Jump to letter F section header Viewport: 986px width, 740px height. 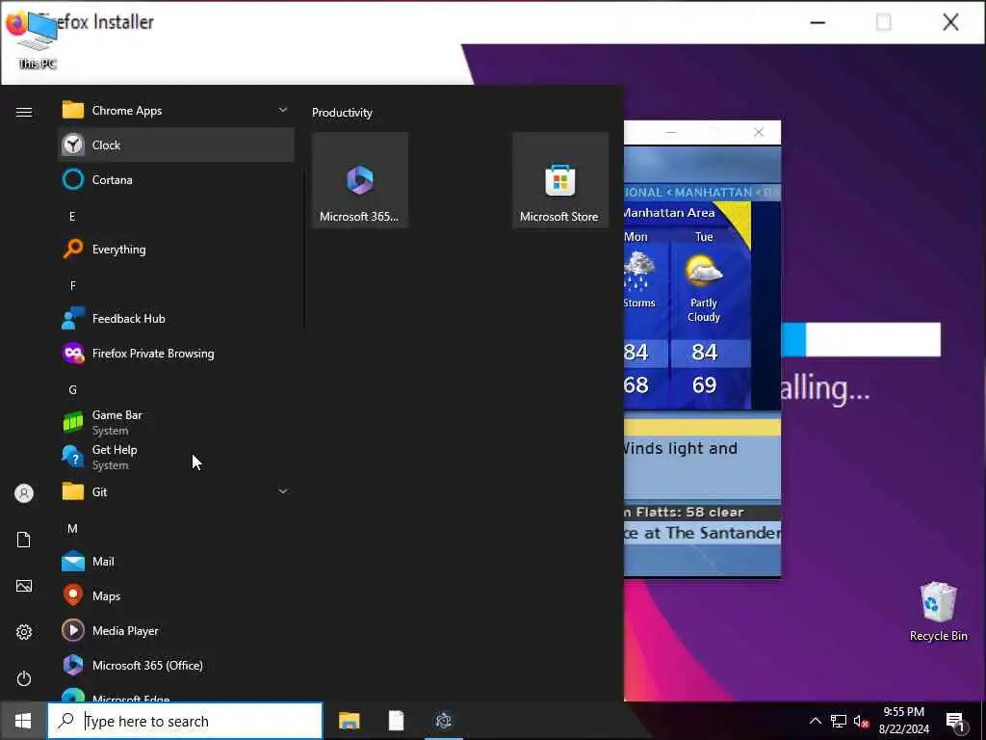point(73,285)
